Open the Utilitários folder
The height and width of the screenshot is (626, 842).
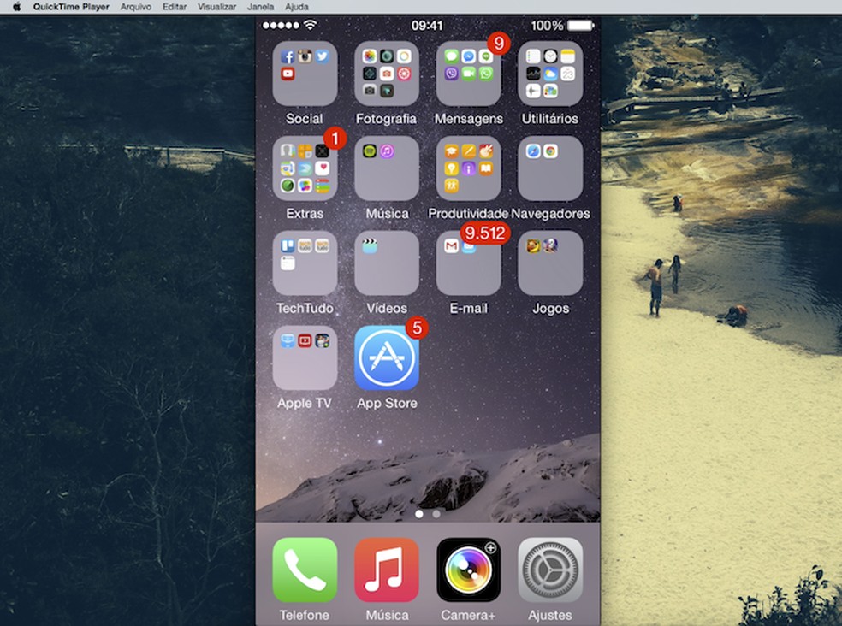click(550, 74)
